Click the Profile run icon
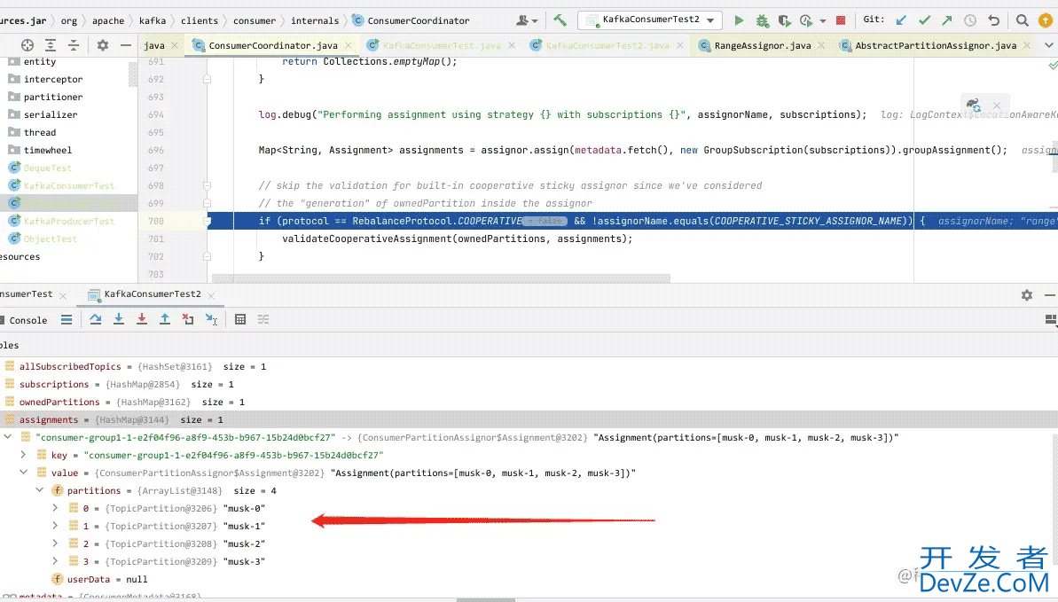The height and width of the screenshot is (602, 1058). pyautogui.click(x=805, y=20)
